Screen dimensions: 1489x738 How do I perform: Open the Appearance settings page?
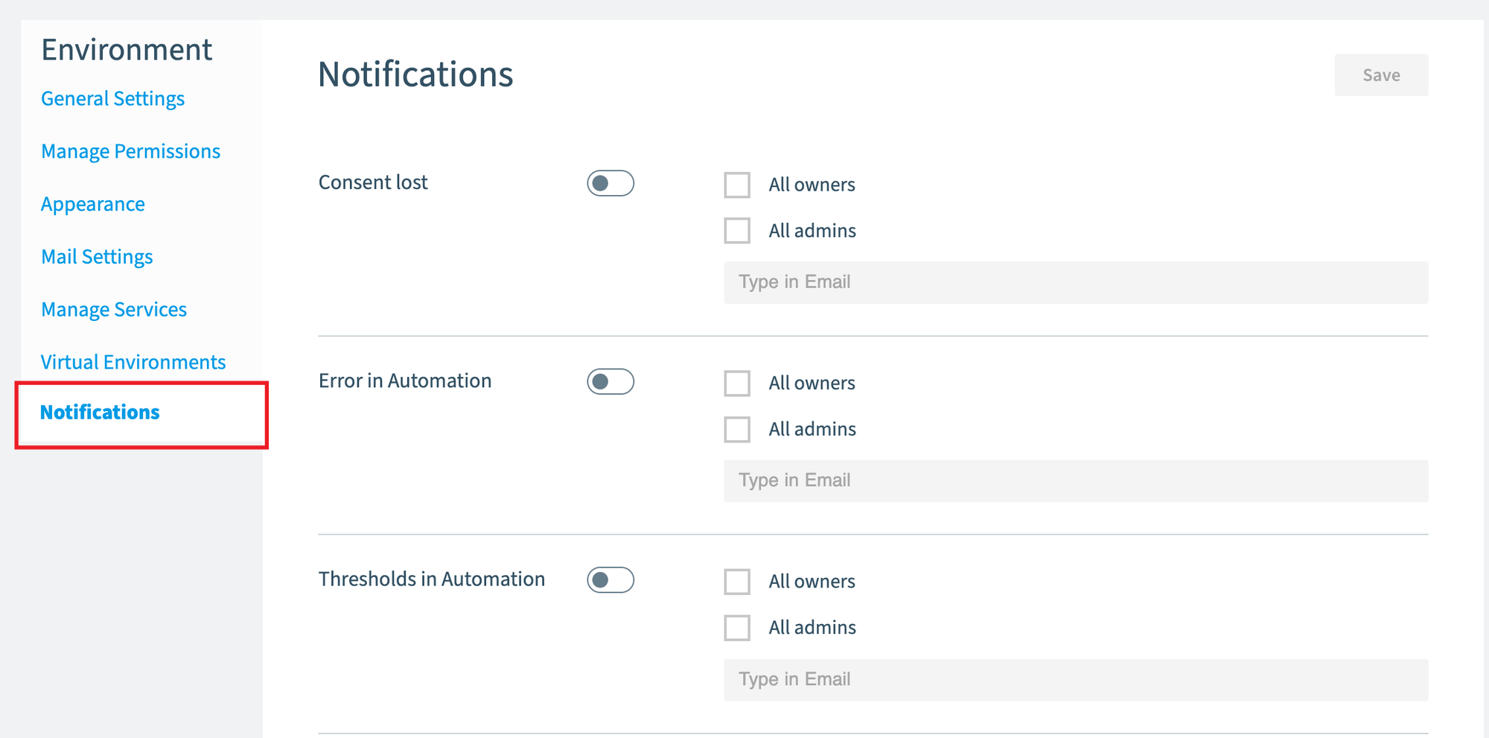coord(93,204)
